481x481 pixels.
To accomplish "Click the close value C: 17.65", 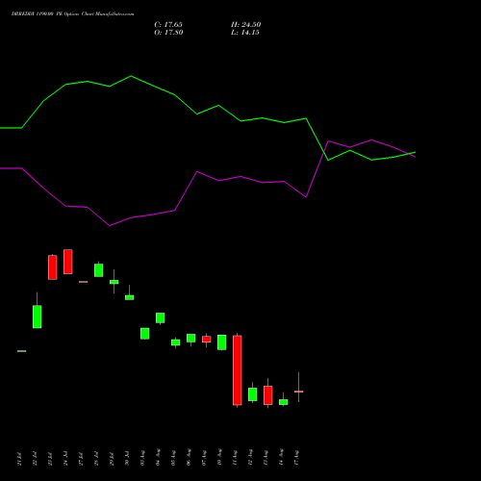I will pyautogui.click(x=168, y=25).
